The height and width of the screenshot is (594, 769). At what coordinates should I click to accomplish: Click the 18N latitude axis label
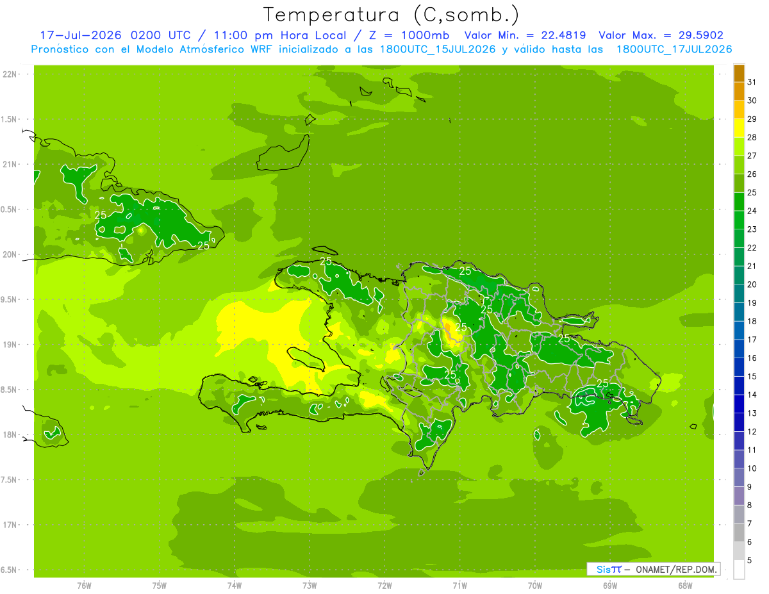(x=11, y=434)
